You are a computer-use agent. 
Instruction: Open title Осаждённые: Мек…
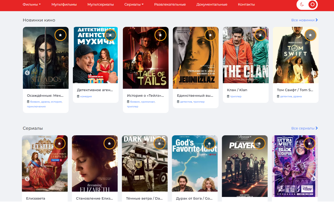coord(45,96)
